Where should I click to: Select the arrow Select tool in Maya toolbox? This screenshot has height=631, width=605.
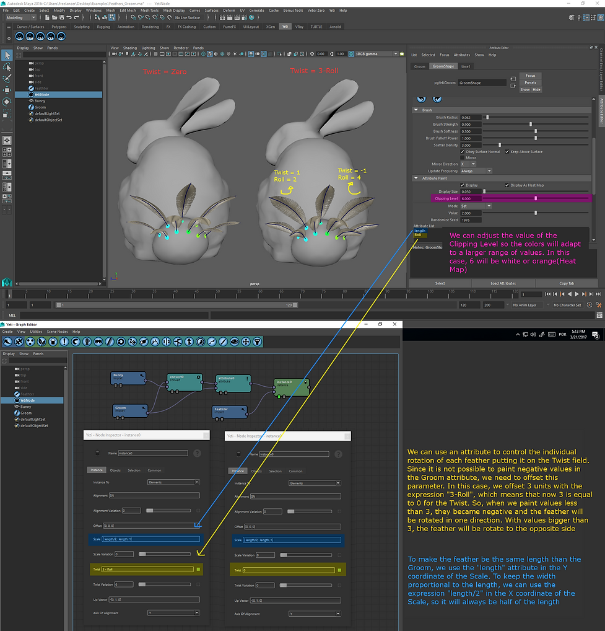tap(7, 55)
